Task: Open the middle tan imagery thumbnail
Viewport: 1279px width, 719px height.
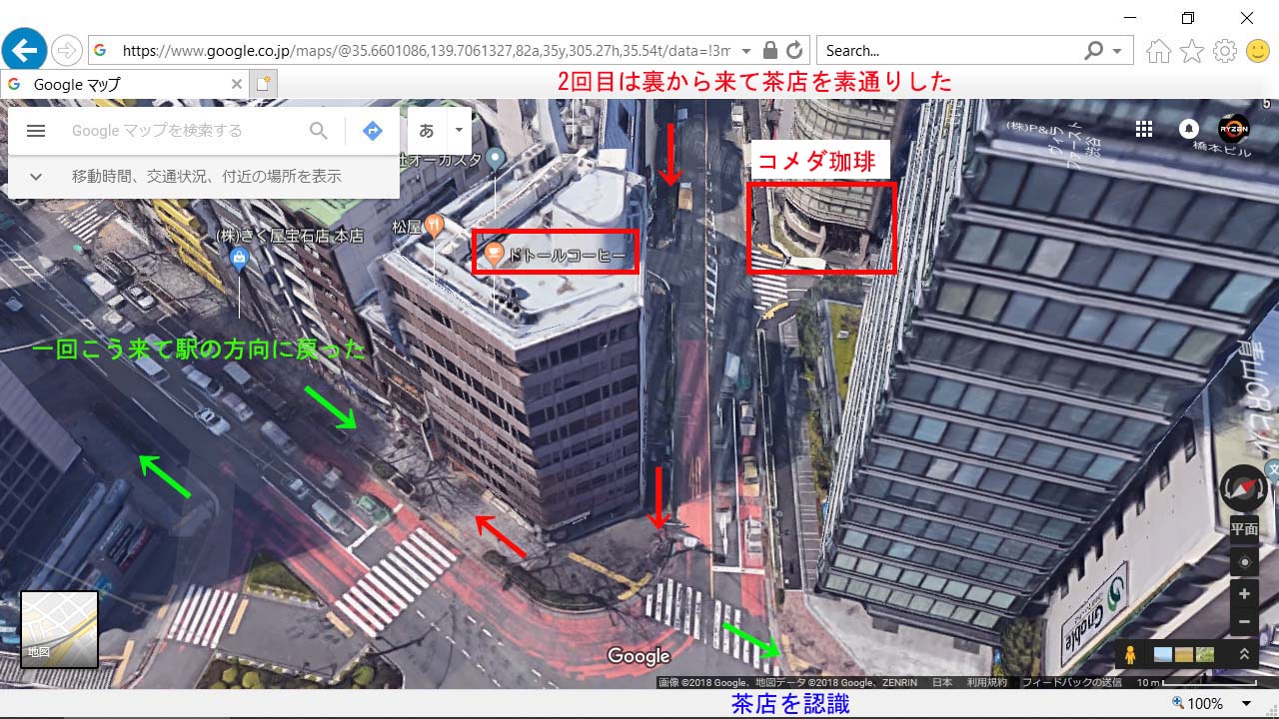Action: pos(1184,655)
